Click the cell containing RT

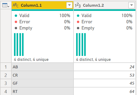[42, 91]
